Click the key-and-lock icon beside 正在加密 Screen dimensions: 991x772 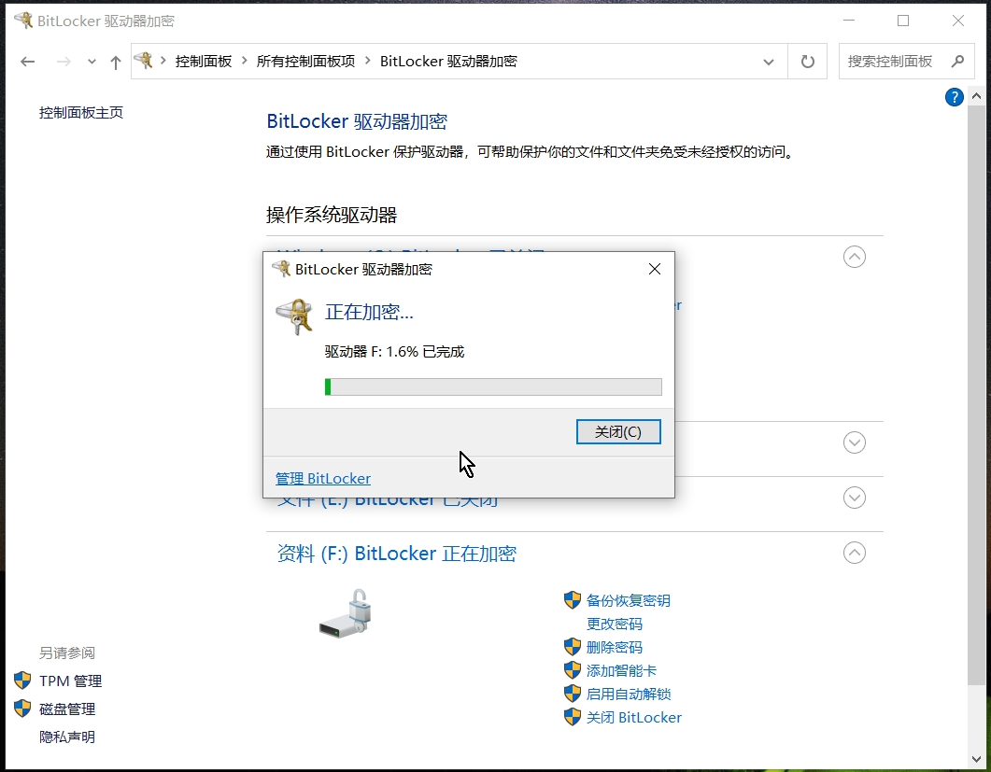tap(294, 316)
